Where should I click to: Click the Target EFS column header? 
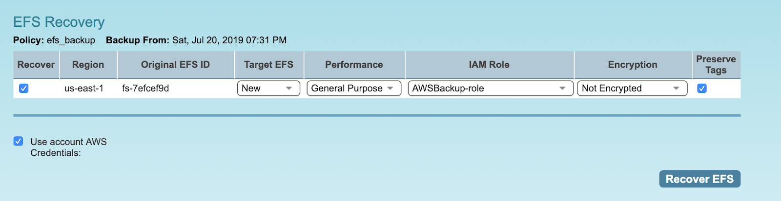[268, 65]
